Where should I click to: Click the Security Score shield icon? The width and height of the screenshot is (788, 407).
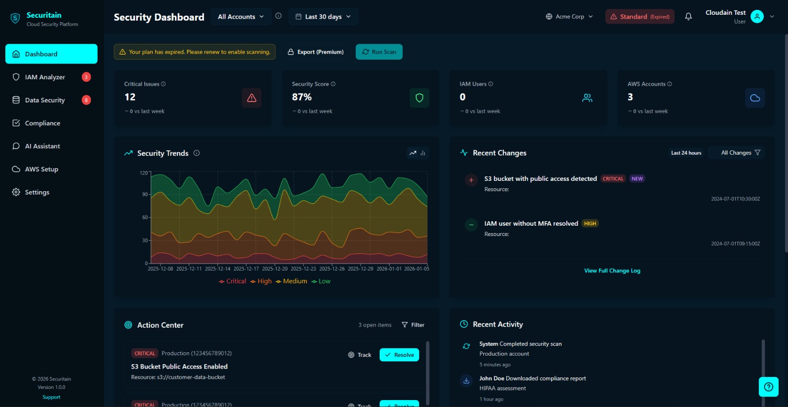click(x=420, y=98)
